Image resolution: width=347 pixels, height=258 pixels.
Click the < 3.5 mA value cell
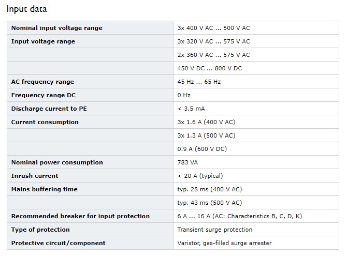coord(256,109)
